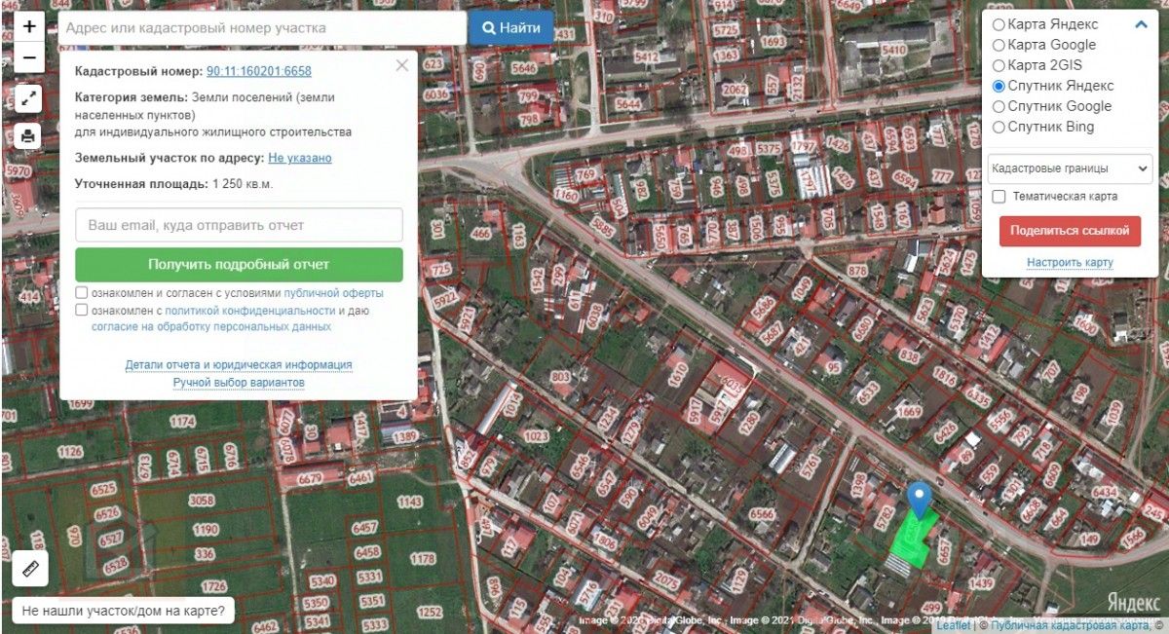The height and width of the screenshot is (634, 1169).
Task: Click parcel labeled 1178 on the map
Action: tap(423, 559)
